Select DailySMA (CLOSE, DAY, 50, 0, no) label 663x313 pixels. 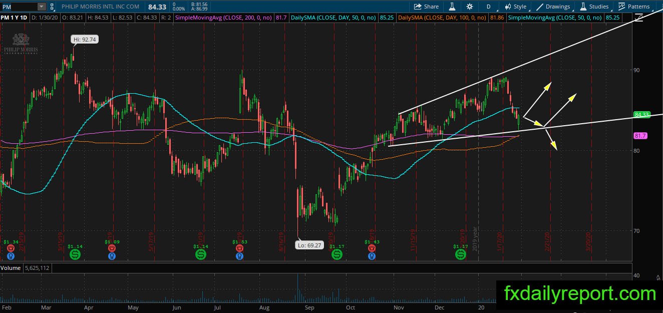coord(333,18)
